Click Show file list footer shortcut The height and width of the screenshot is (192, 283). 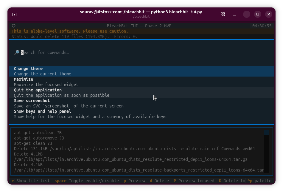click(31, 181)
